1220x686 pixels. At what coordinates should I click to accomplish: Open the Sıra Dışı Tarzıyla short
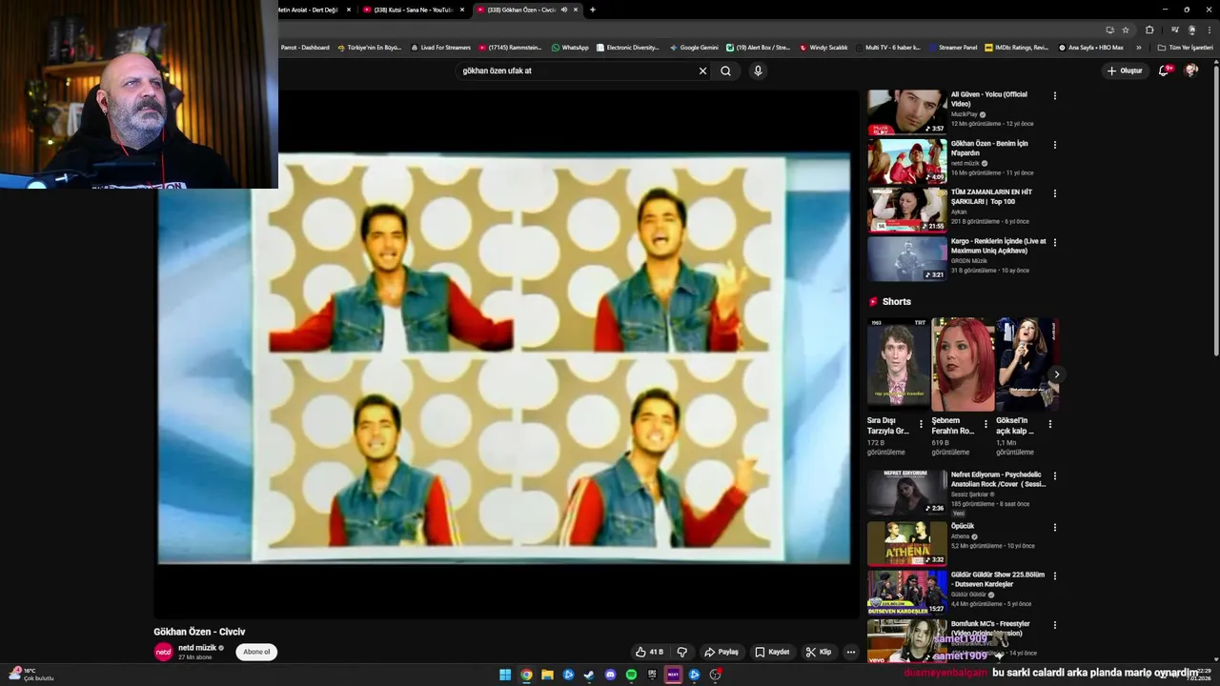click(x=898, y=365)
